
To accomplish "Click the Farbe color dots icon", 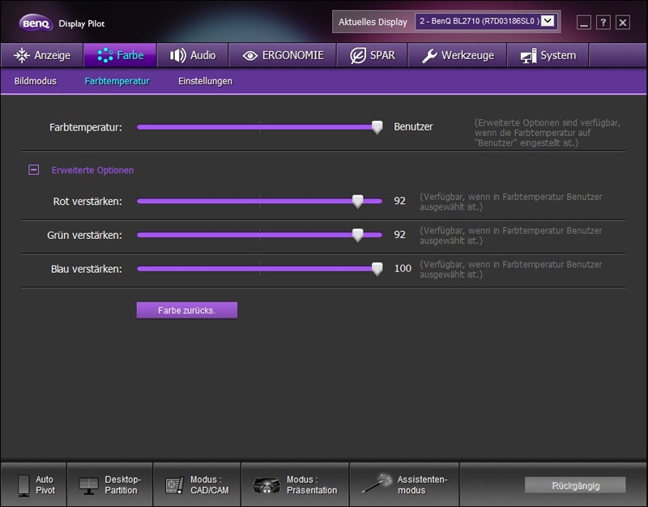I will (105, 55).
